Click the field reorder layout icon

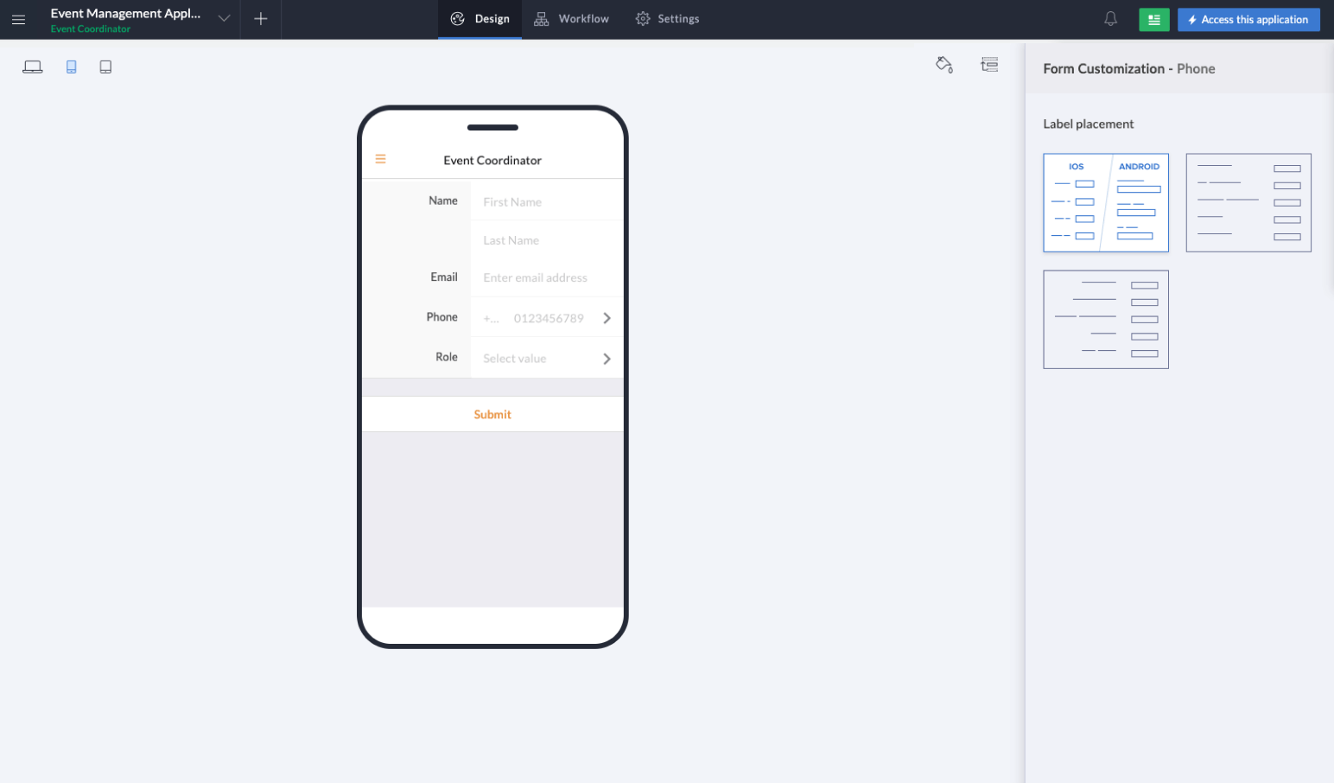[x=989, y=64]
